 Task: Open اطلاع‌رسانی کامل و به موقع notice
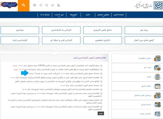tap(57, 81)
